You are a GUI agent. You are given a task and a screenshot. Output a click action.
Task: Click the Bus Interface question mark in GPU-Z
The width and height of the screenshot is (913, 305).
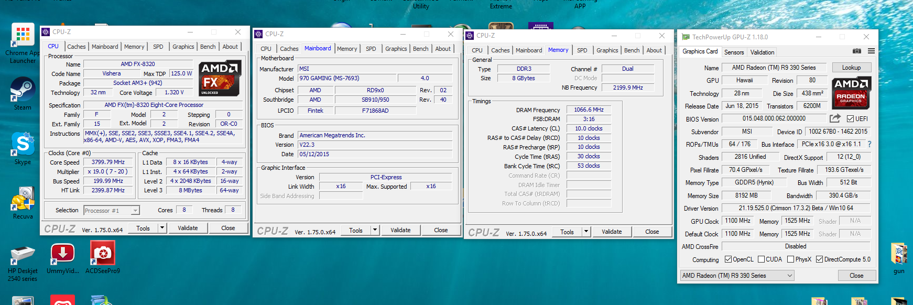point(869,144)
